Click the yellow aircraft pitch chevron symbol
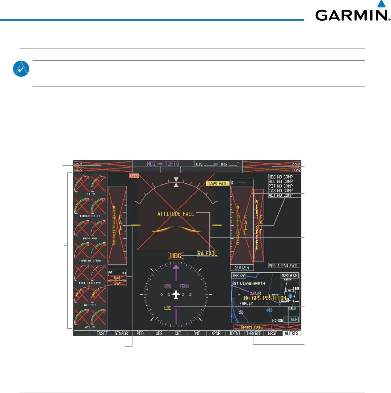The image size is (391, 393). 176,229
